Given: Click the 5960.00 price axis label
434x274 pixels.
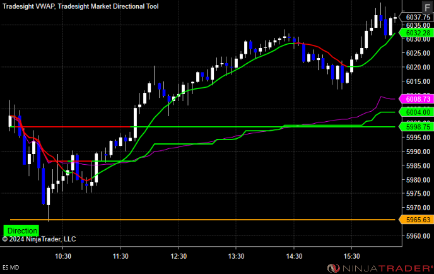Looking at the screenshot, I should 418,236.
